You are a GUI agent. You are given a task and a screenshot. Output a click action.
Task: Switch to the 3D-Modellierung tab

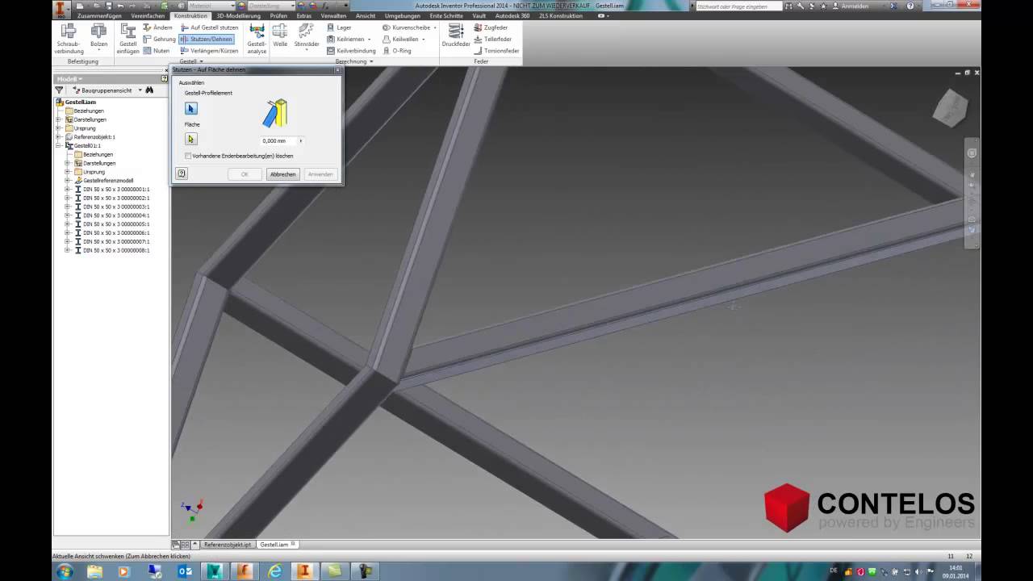pos(238,15)
